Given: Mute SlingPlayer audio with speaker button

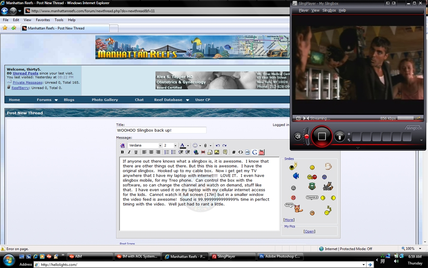Looking at the screenshot, I should 298,137.
